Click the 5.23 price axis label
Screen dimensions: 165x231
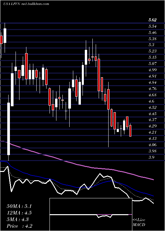[x=152, y=51]
